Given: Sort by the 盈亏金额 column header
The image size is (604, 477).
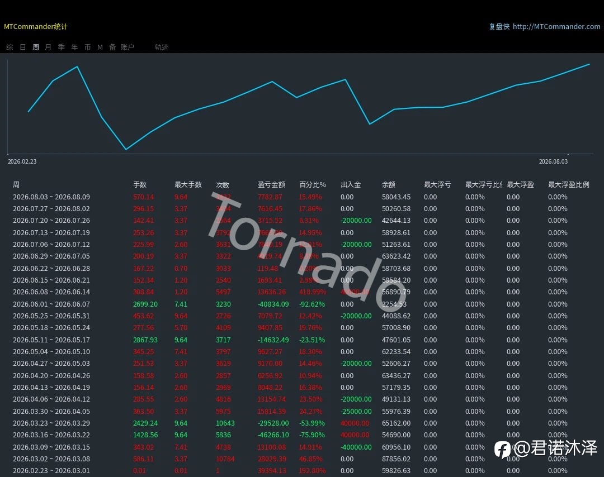Looking at the screenshot, I should [271, 185].
